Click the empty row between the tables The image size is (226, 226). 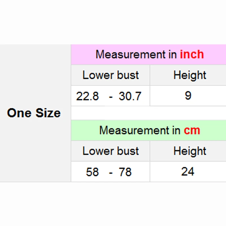(148, 113)
